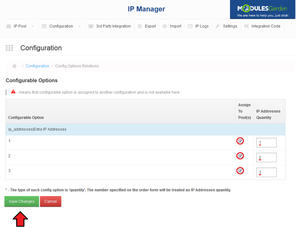Click the IP Pool briefcase icon

point(9,26)
